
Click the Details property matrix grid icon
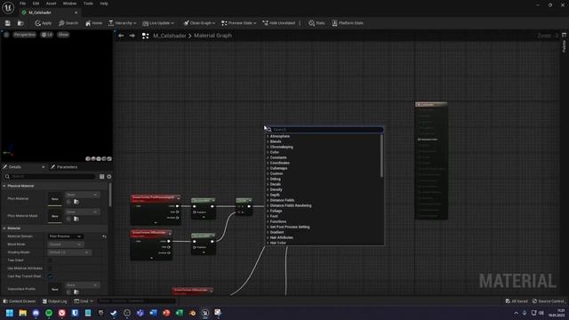pyautogui.click(x=101, y=176)
